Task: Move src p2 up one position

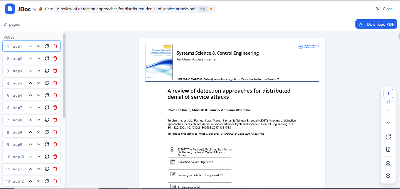Action: [31, 58]
